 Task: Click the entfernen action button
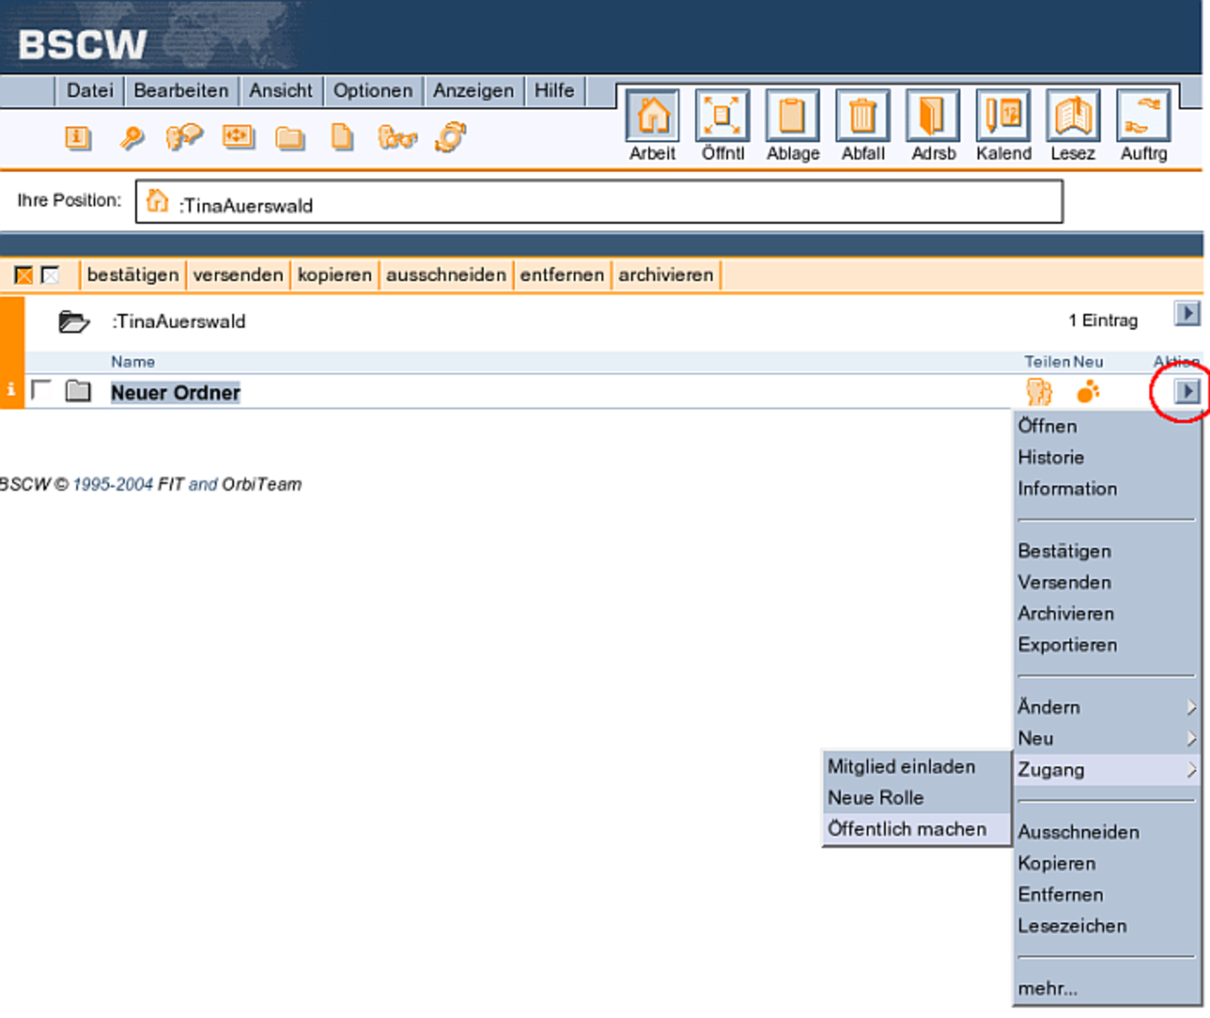pyautogui.click(x=562, y=275)
